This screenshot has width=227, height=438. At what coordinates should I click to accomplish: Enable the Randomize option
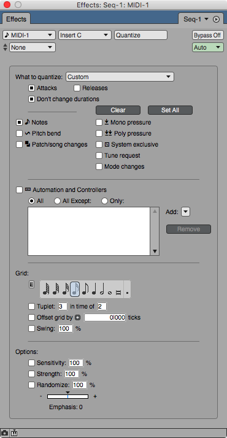(x=31, y=385)
